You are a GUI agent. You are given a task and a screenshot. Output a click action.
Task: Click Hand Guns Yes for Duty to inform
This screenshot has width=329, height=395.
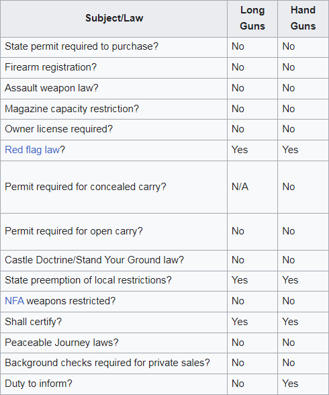[290, 384]
